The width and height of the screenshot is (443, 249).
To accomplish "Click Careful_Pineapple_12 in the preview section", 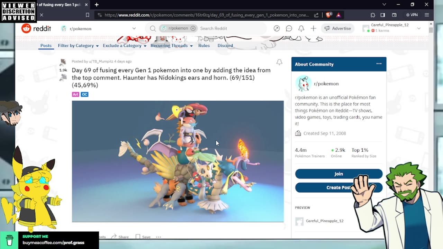I will pyautogui.click(x=325, y=221).
